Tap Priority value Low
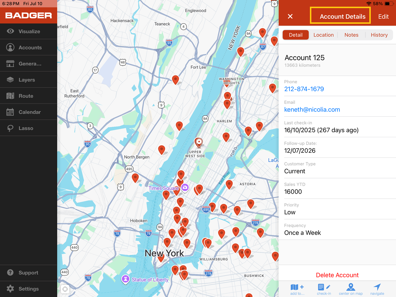The image size is (396, 297). (290, 212)
